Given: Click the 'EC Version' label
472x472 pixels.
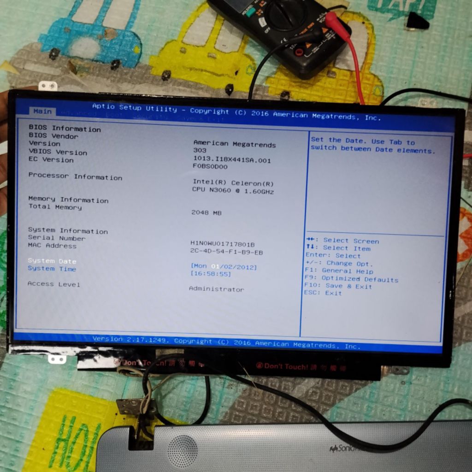Looking at the screenshot, I should click(x=51, y=159).
